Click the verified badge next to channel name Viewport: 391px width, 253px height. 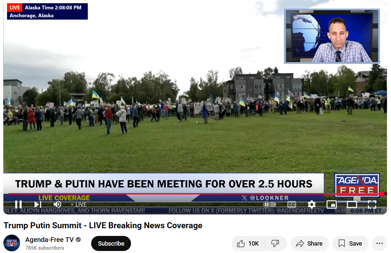[x=78, y=240]
